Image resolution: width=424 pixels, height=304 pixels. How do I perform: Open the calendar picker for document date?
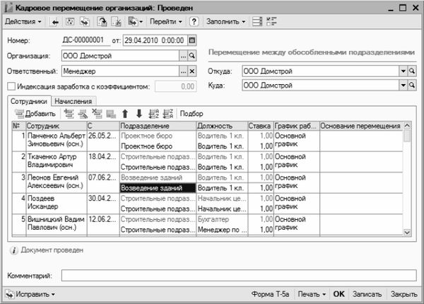pos(192,40)
